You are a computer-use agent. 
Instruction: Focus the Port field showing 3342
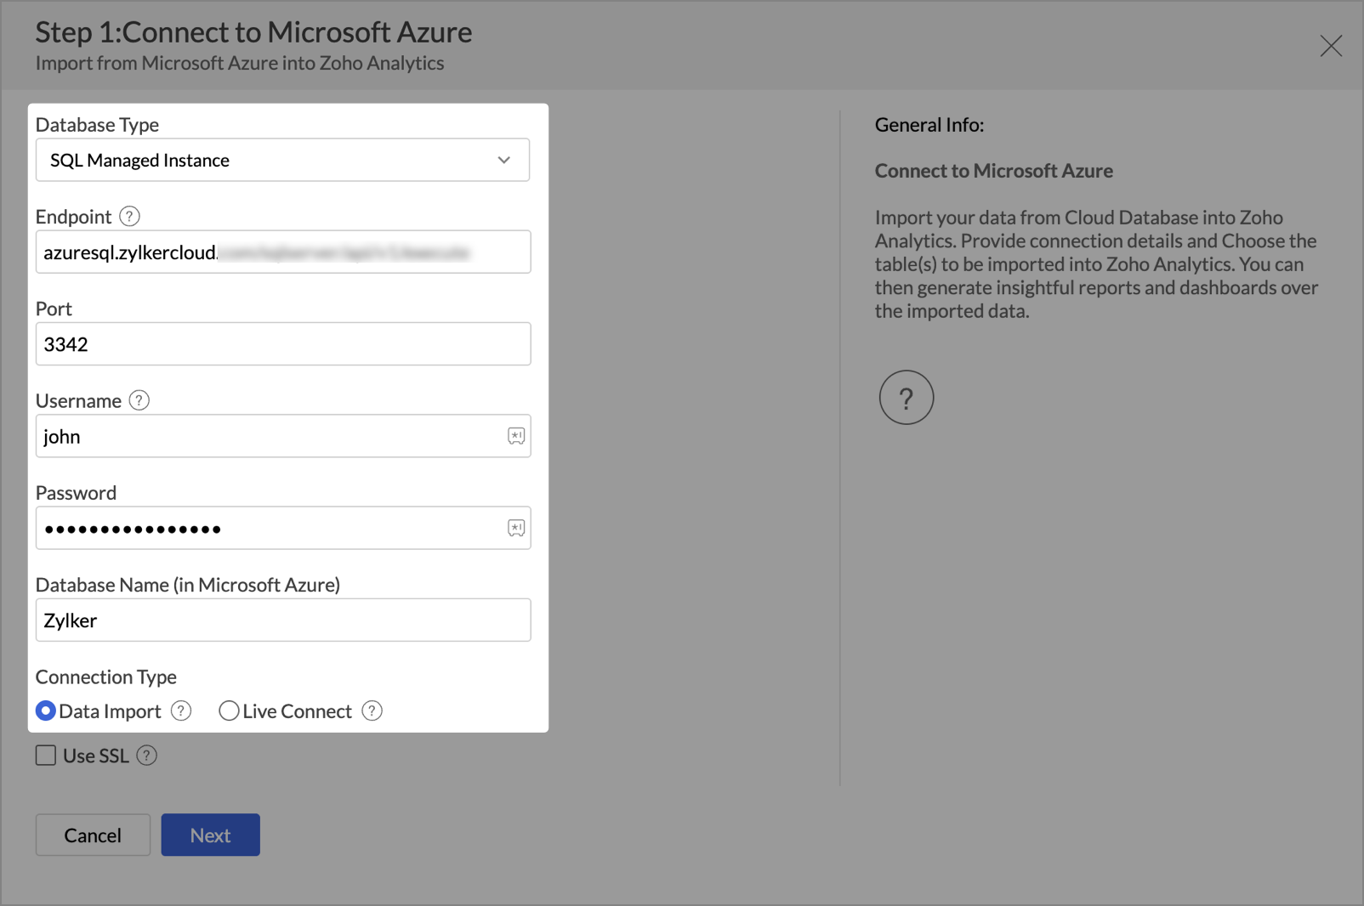(x=282, y=344)
